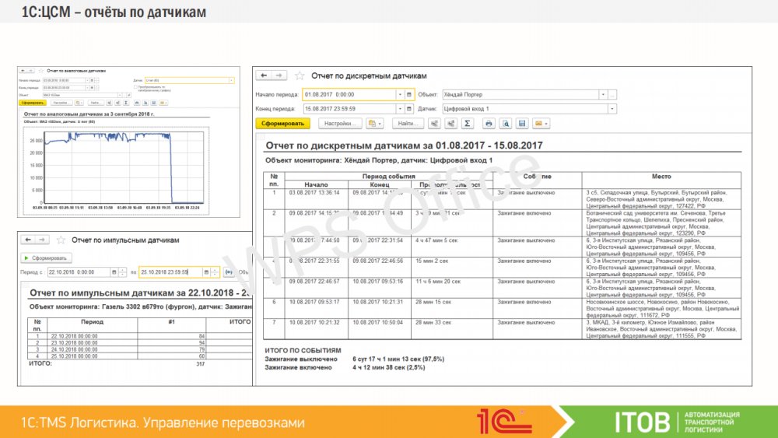Click the print icon in discrete report toolbar
The image size is (778, 438).
click(489, 124)
